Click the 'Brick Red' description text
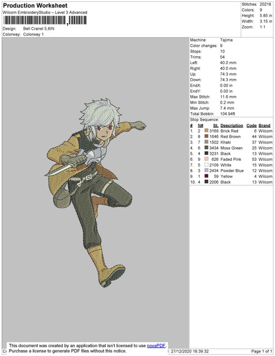The height and width of the screenshot is (356, 275). point(229,131)
